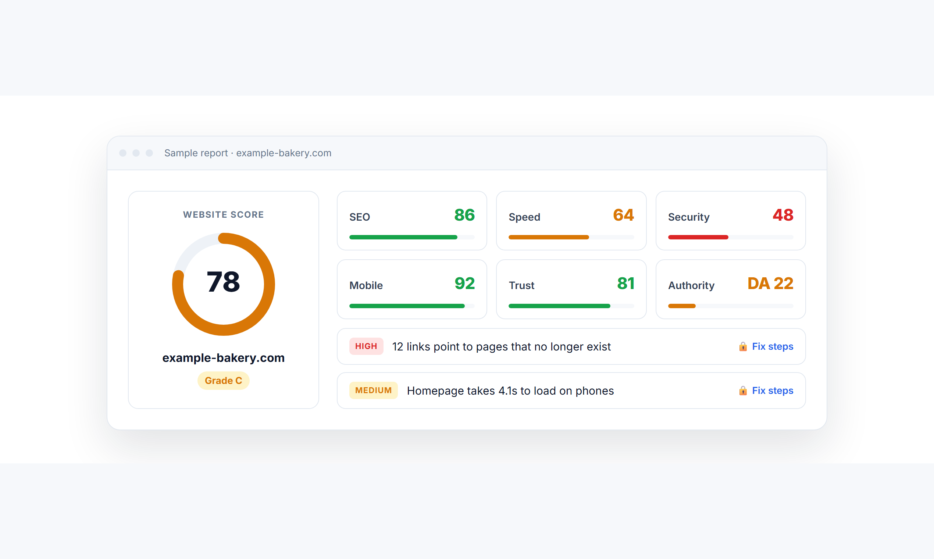
Task: Click the Mobile score progress bar
Action: coord(412,306)
